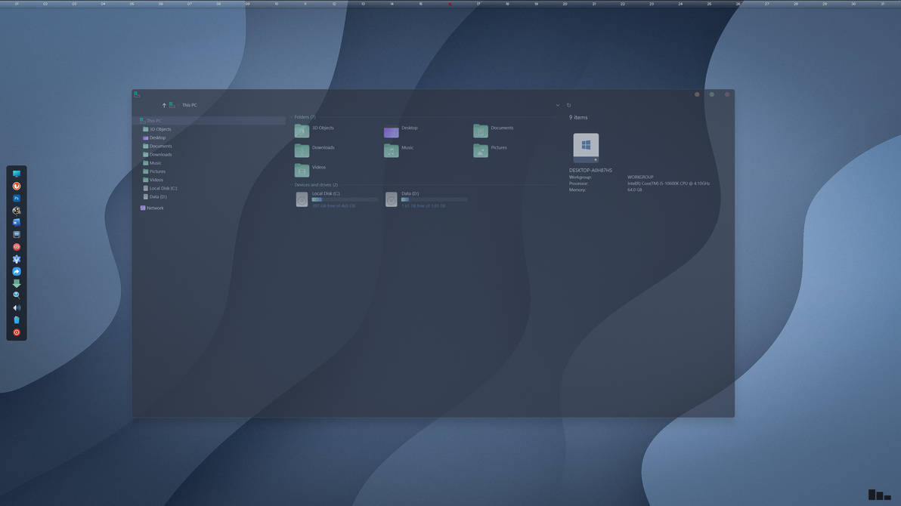Open the Videos folder in the Folders group
This screenshot has width=901, height=506.
302,170
